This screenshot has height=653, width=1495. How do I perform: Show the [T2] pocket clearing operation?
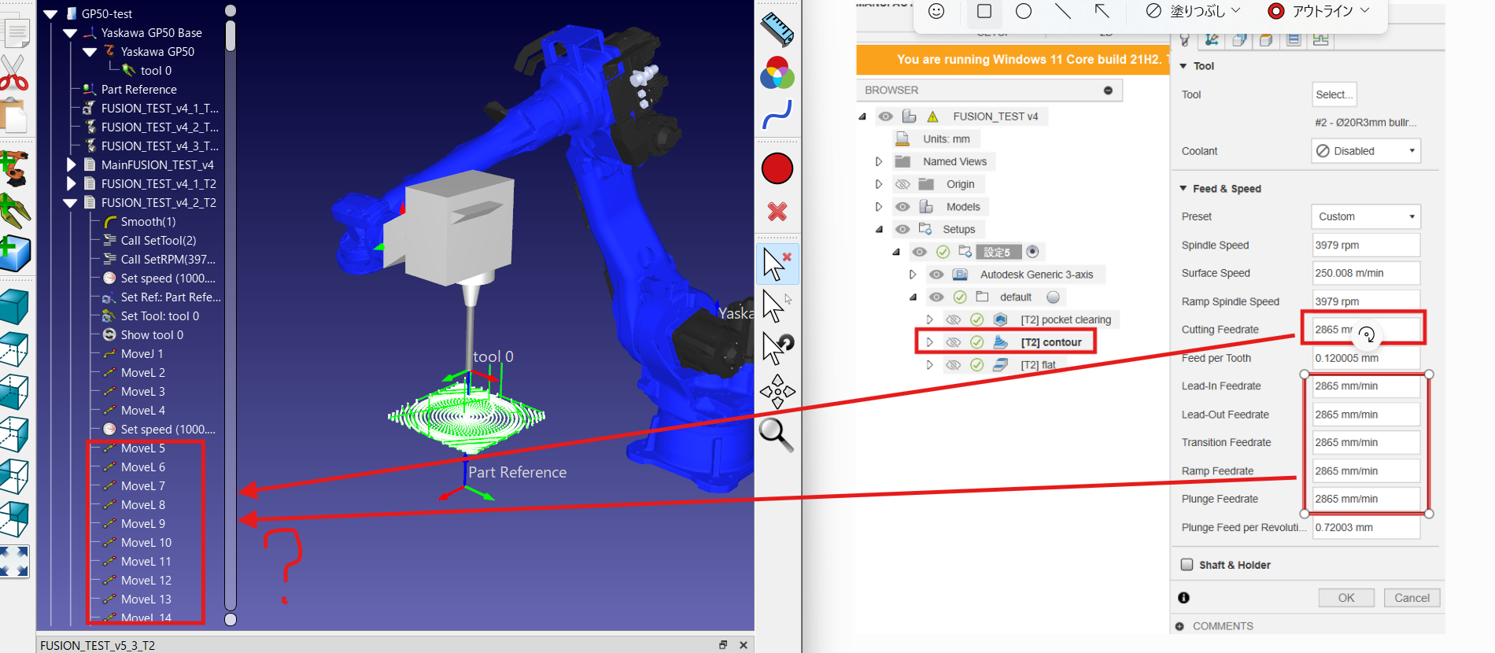953,319
